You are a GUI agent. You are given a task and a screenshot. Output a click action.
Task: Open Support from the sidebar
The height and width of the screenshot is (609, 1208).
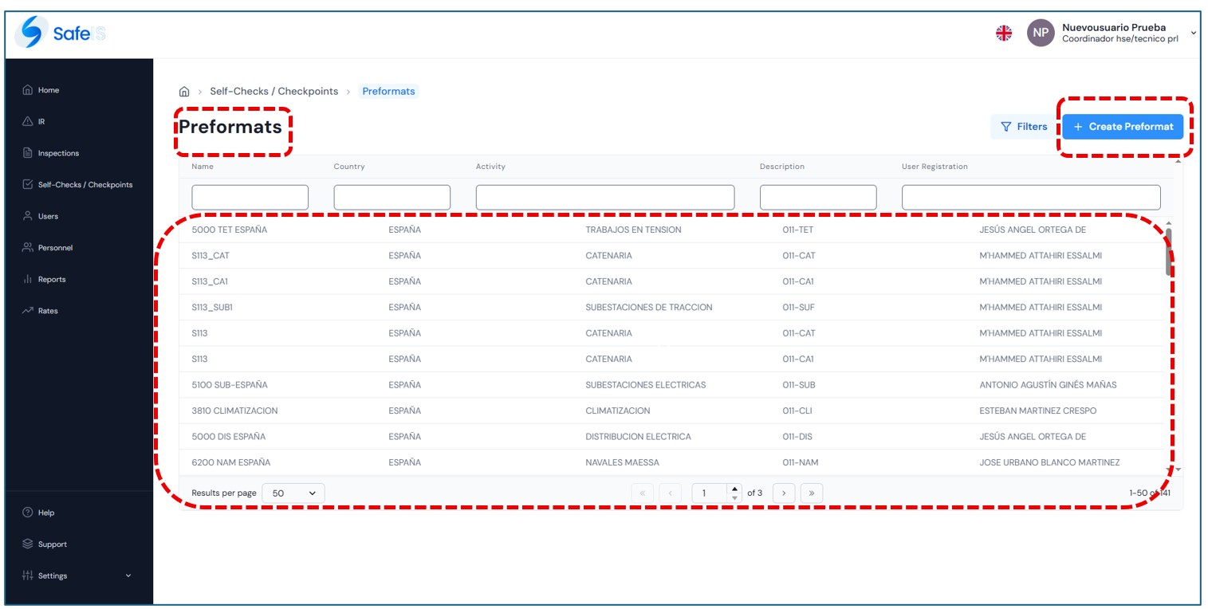[x=52, y=544]
